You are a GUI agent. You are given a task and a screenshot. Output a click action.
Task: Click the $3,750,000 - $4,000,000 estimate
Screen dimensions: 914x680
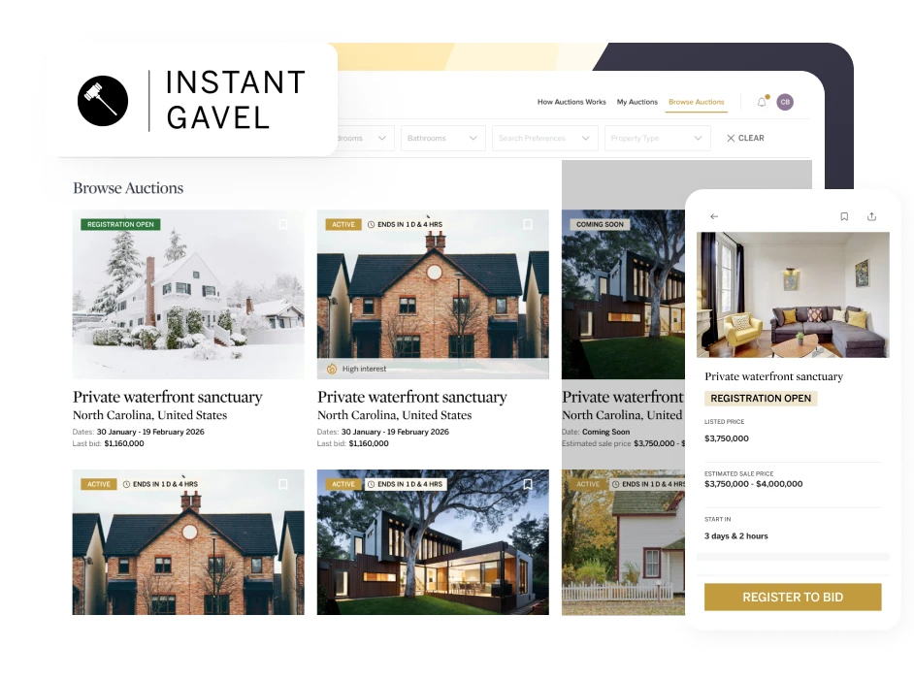pos(753,484)
